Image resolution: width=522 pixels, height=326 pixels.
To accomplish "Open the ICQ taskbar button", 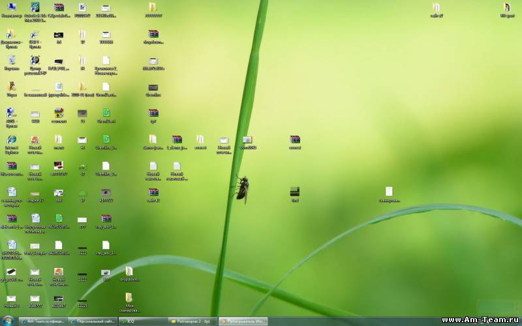I will point(143,321).
